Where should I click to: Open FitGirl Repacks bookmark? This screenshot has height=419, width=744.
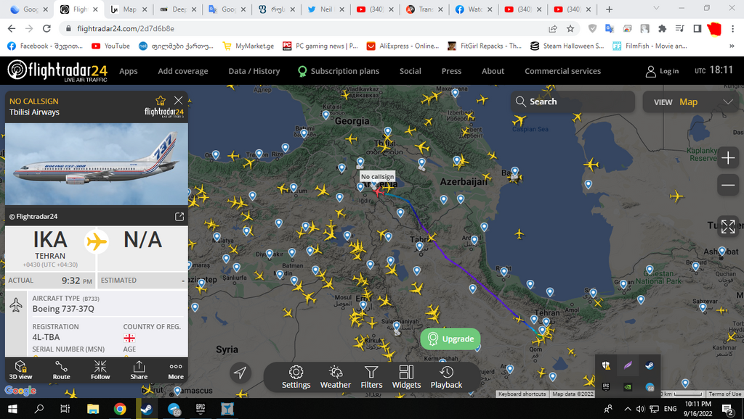tap(485, 46)
